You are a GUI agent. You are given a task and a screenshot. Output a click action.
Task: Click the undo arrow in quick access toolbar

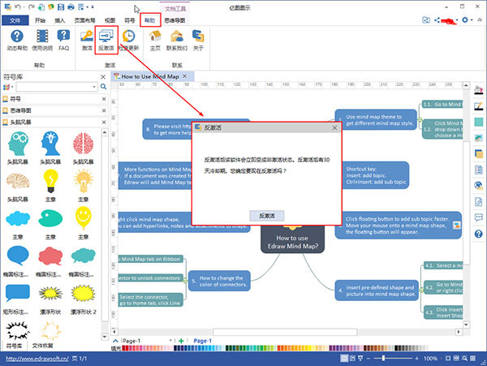(x=18, y=6)
